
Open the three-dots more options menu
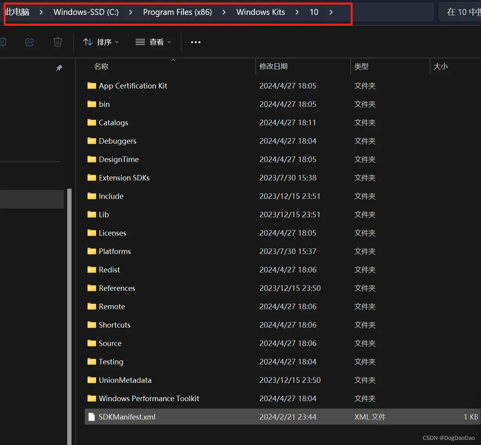(196, 42)
